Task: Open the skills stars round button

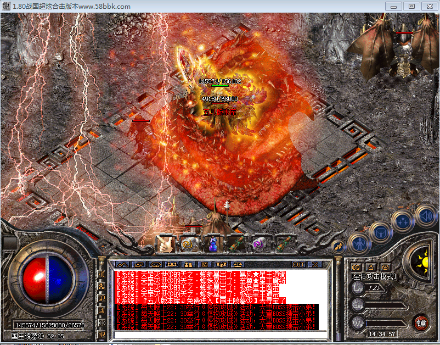Action: [x=403, y=221]
